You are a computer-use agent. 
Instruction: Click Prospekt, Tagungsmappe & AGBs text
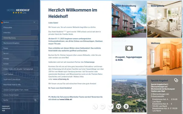coord(129,58)
